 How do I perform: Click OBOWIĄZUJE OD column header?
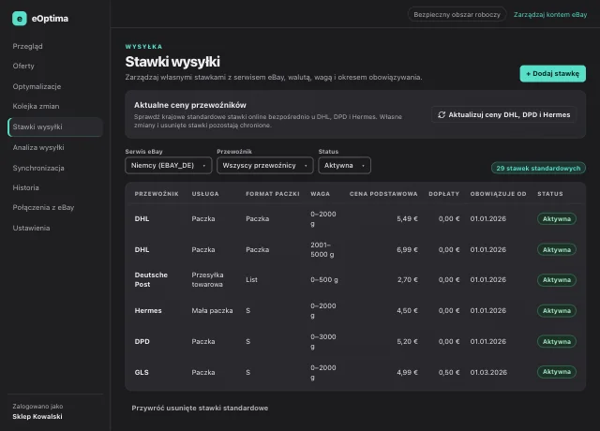pos(498,194)
